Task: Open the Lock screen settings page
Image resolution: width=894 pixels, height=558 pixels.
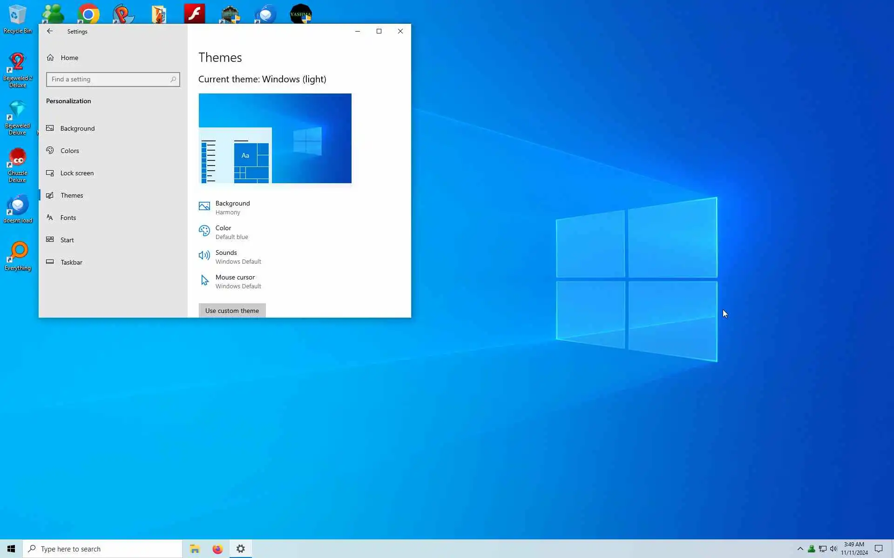Action: (77, 173)
